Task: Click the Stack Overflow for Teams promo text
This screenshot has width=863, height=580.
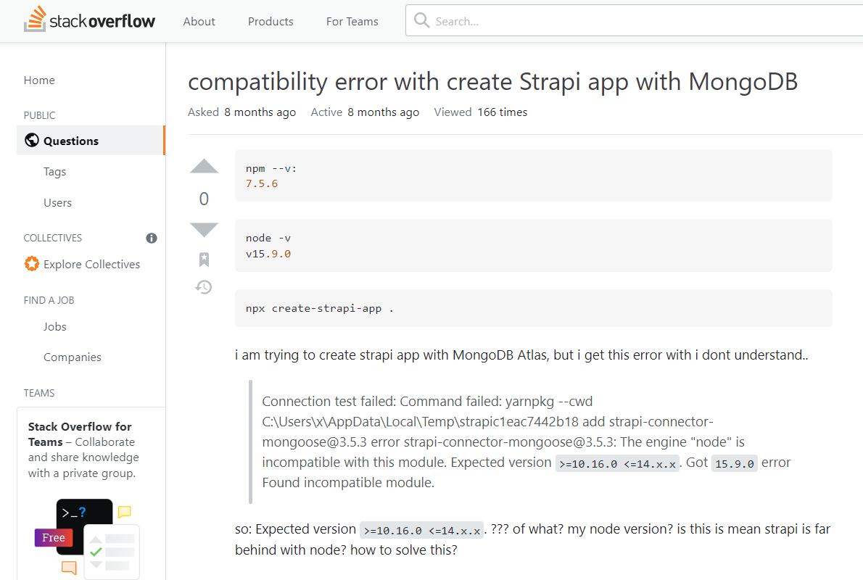Action: point(83,449)
